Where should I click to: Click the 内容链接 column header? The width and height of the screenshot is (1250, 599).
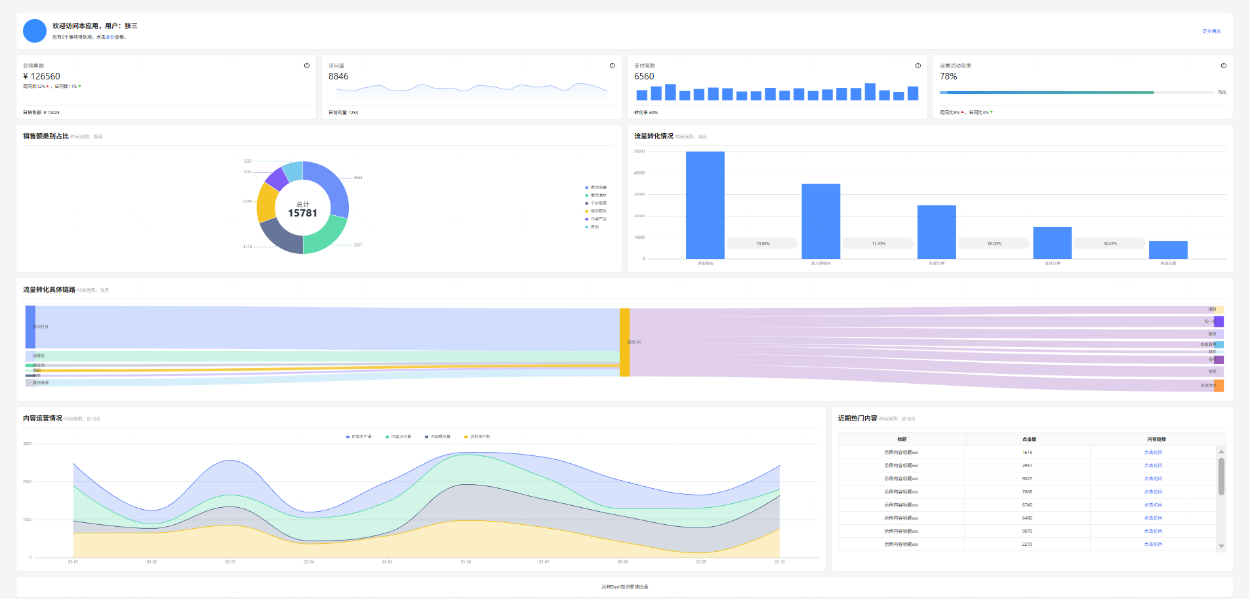point(1157,439)
